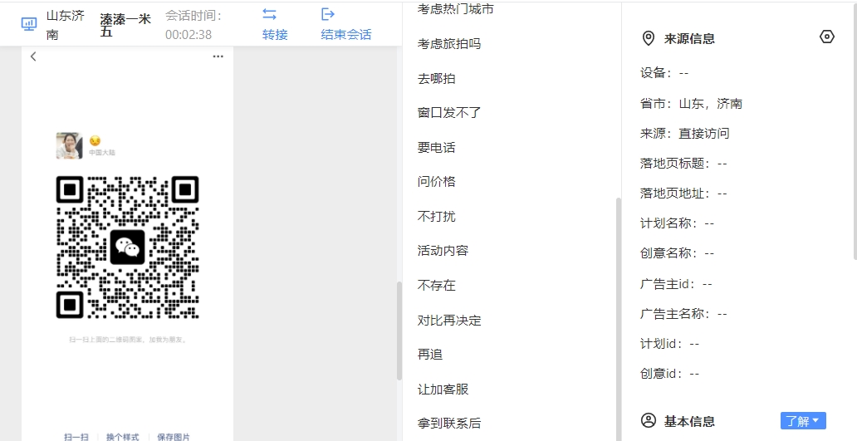Click the 换个样式 link
The width and height of the screenshot is (857, 441).
click(x=122, y=437)
